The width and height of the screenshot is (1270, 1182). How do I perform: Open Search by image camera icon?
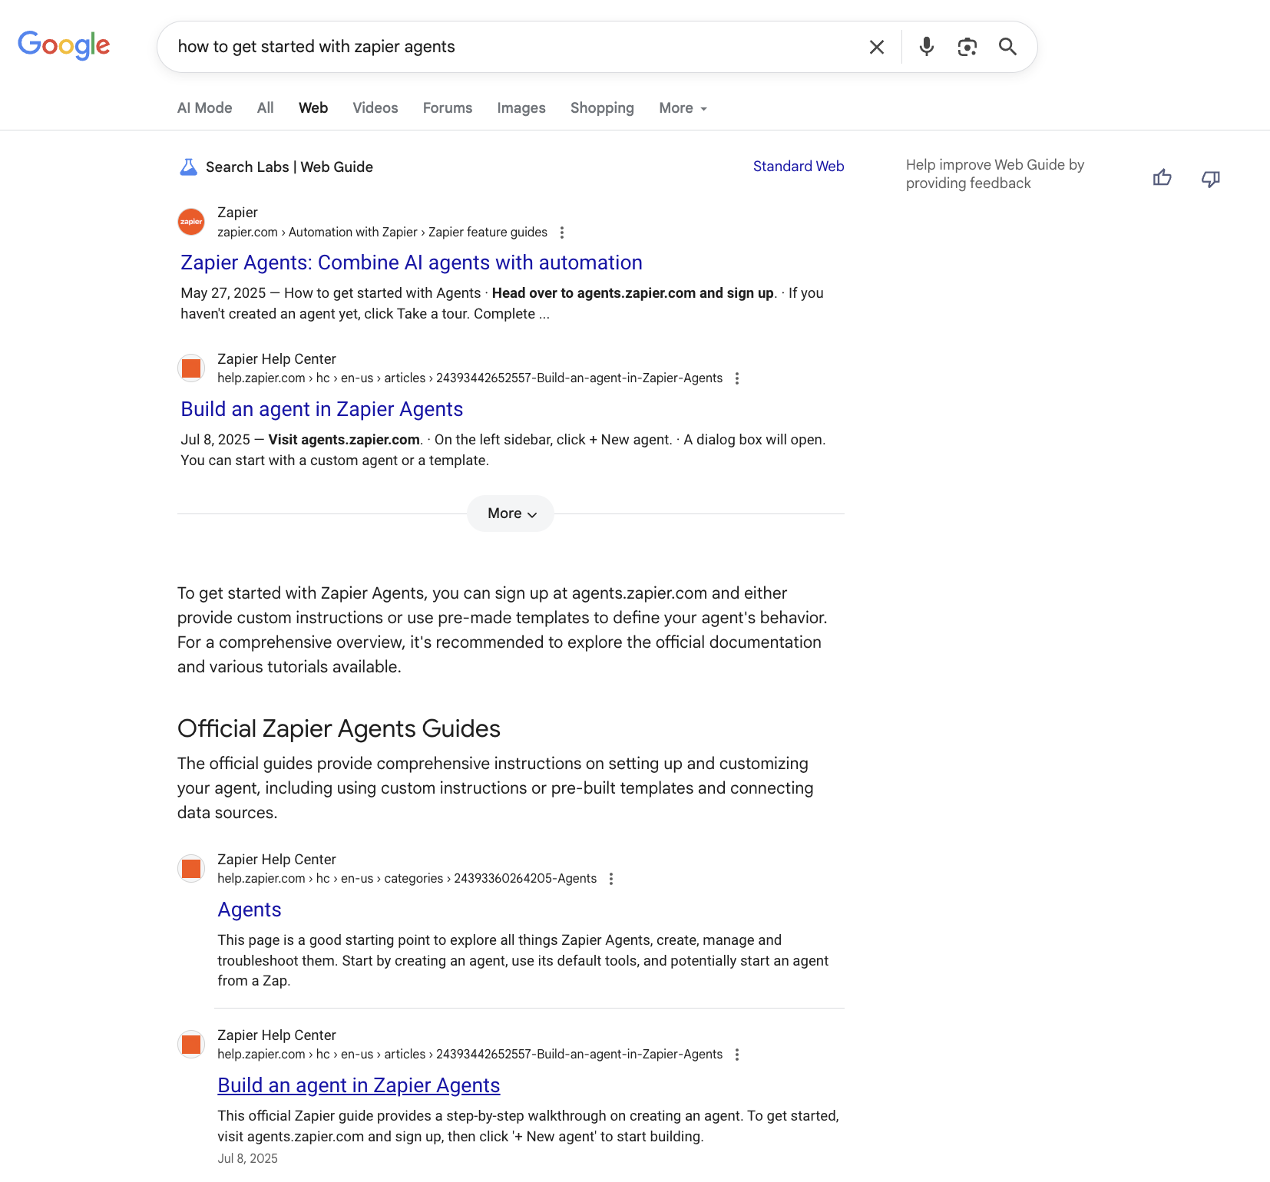967,47
